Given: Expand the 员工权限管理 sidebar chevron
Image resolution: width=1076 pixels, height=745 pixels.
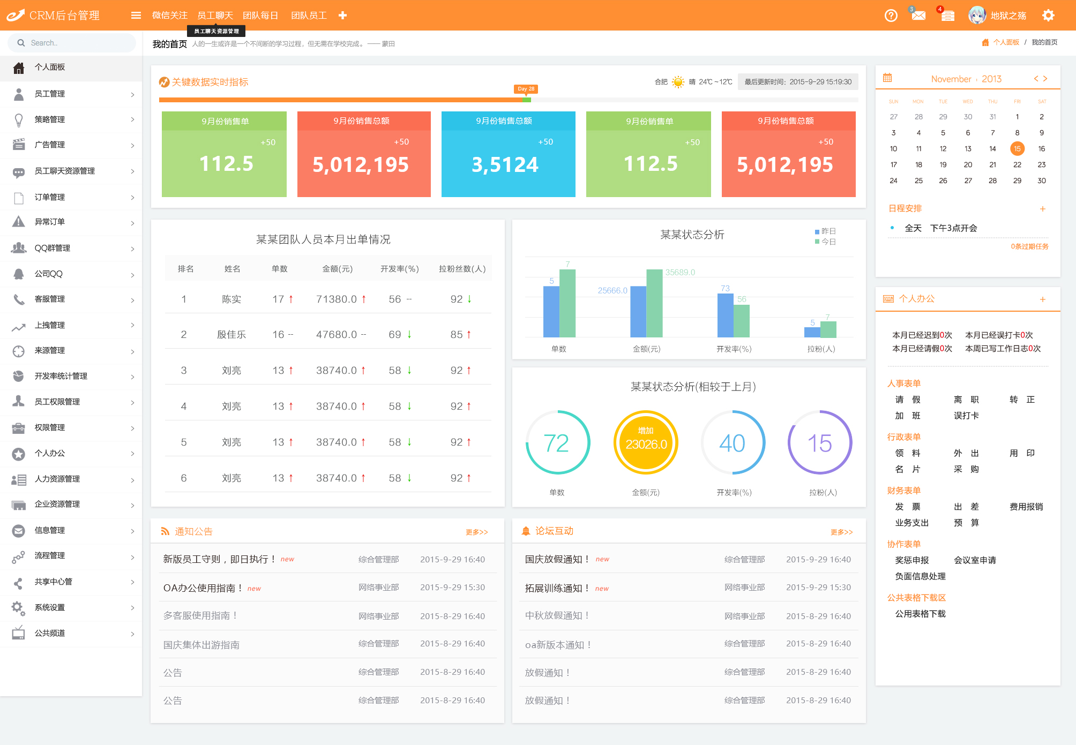Looking at the screenshot, I should (132, 402).
